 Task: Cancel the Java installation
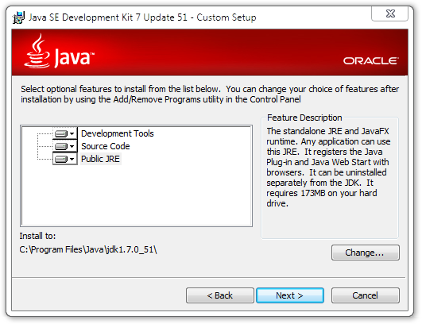pos(366,295)
